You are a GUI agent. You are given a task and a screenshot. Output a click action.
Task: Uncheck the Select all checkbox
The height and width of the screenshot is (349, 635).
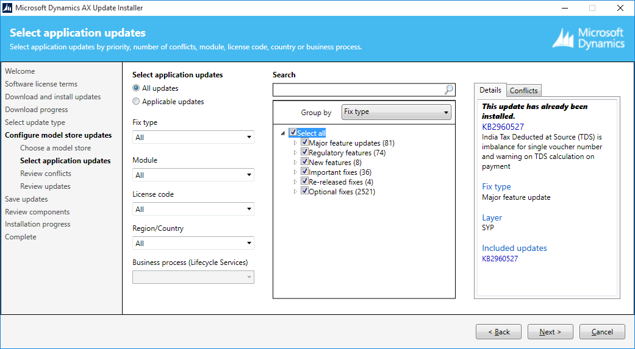click(293, 132)
